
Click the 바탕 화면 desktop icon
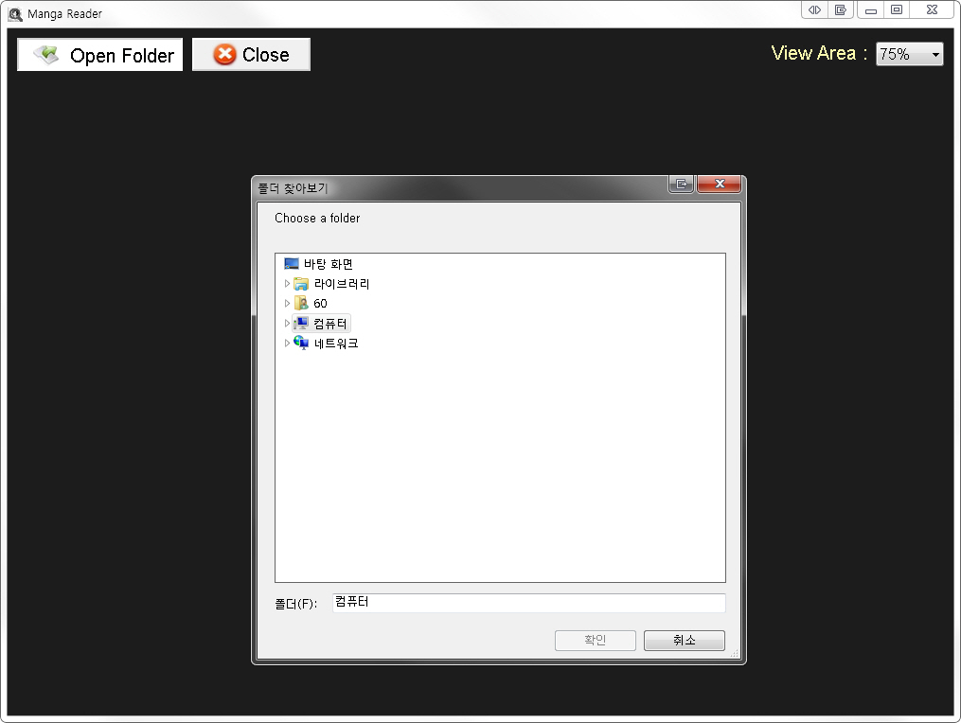291,264
